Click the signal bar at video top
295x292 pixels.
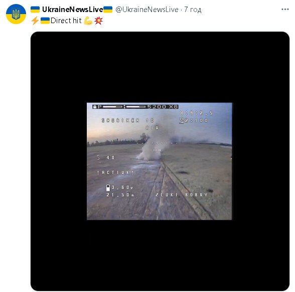click(135, 107)
